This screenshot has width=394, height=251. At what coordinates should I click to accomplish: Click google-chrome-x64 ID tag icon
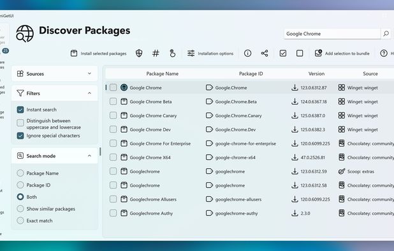[x=209, y=157]
